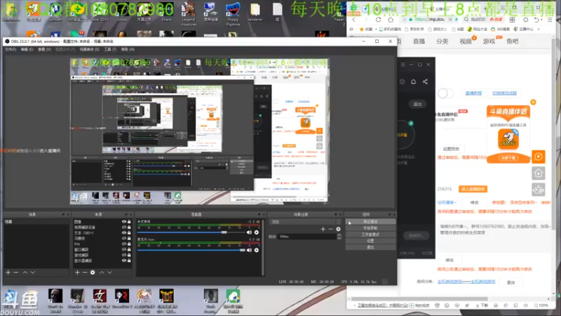Remove the selected source with the minus icon
561x316 pixels.
pos(85,272)
